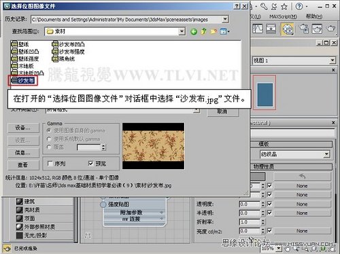Click the favorites star icon
The width and height of the screenshot is (340, 254).
coord(284,6)
